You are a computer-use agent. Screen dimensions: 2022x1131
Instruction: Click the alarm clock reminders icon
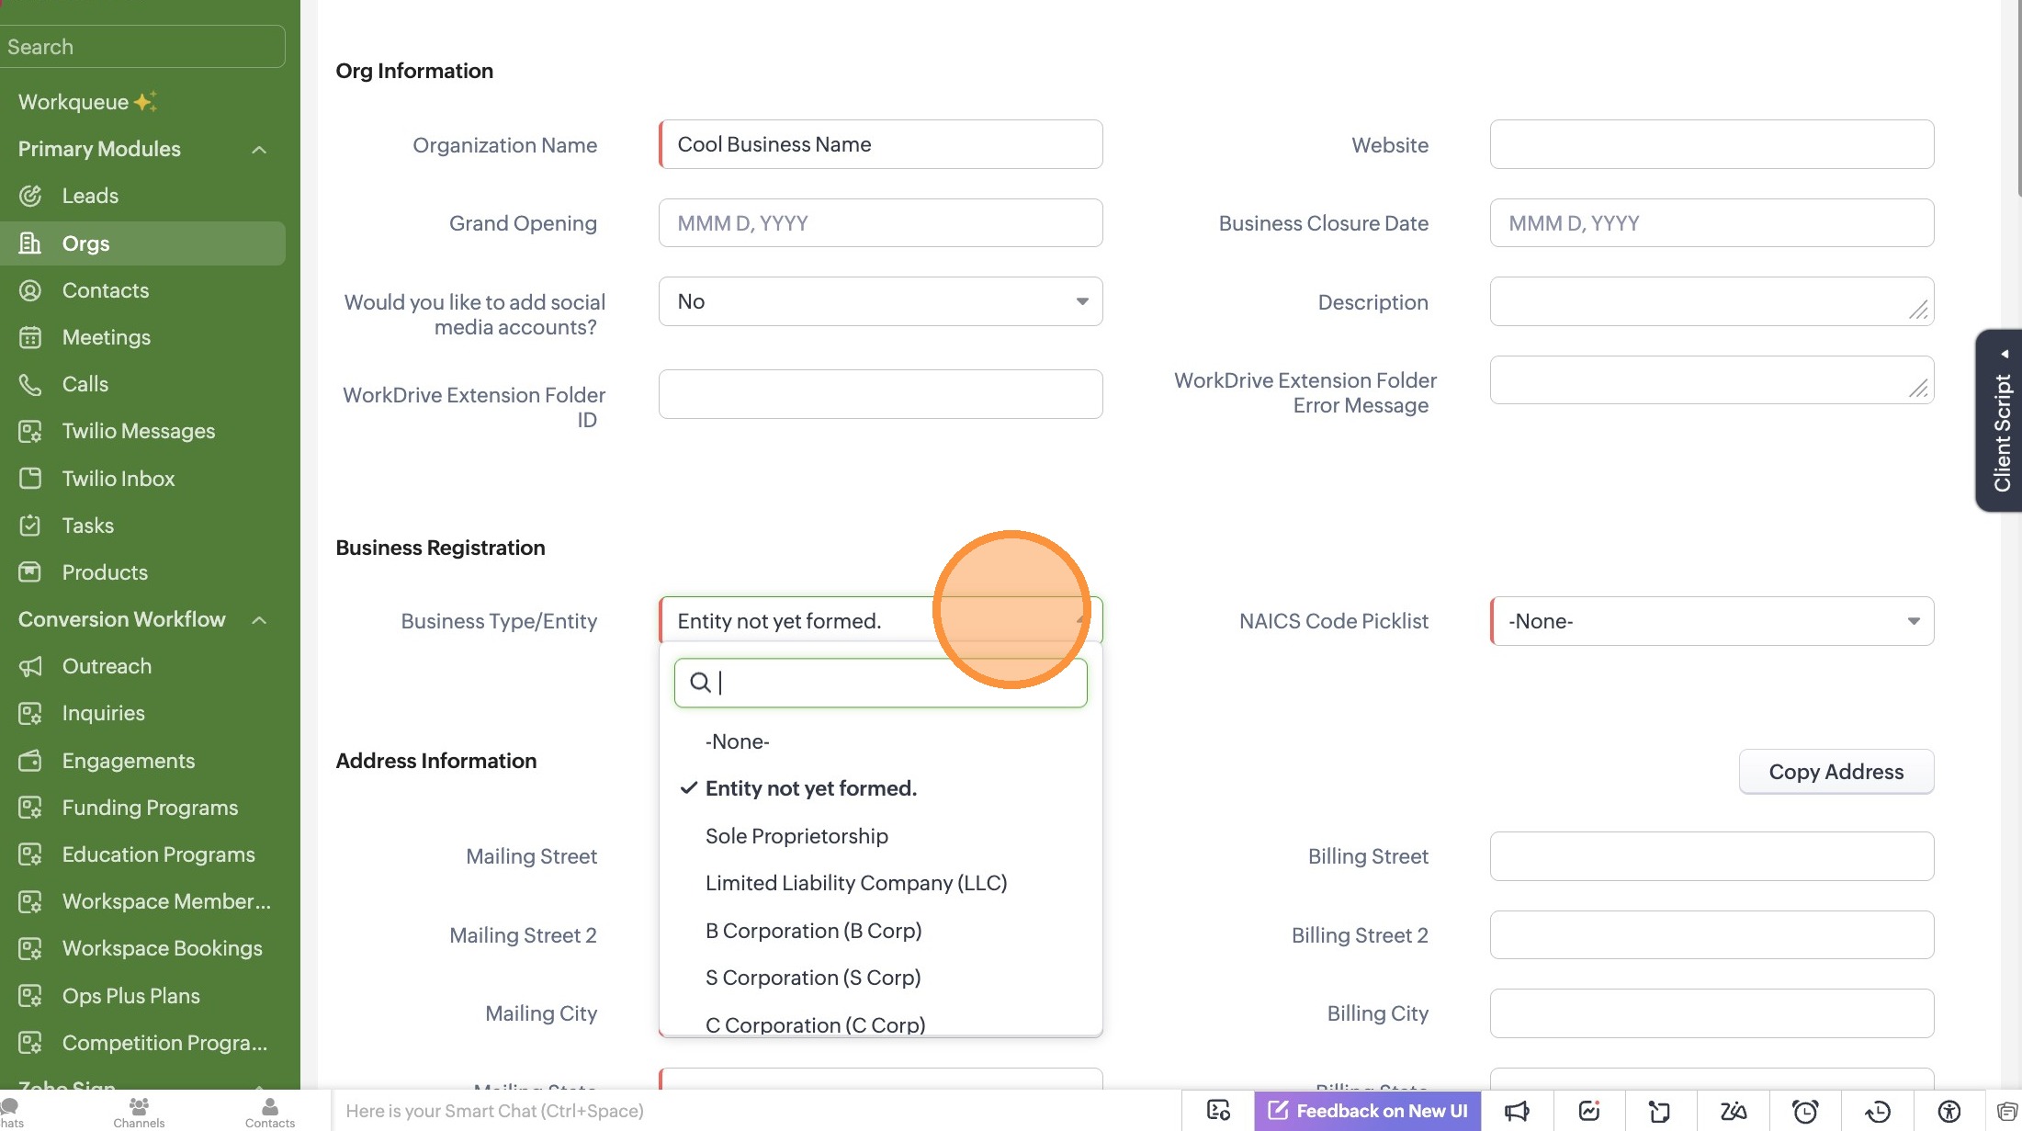pos(1805,1111)
